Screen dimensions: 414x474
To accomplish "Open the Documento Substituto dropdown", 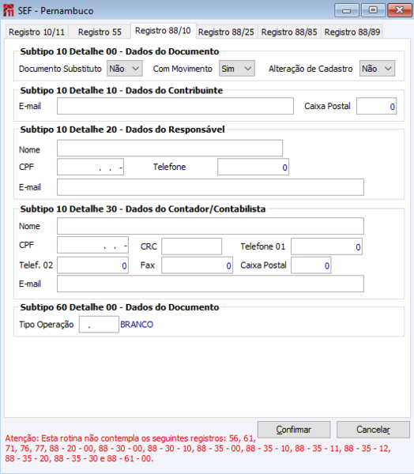I will click(125, 69).
